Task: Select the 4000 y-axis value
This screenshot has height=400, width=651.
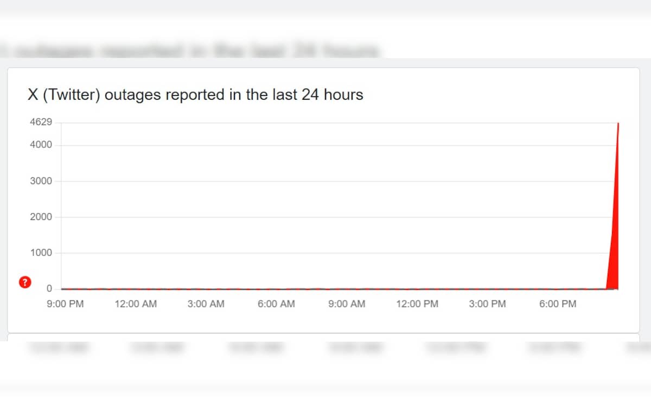Action: pos(41,145)
